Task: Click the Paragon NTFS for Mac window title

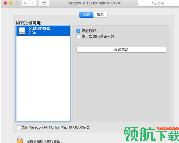Action: pyautogui.click(x=93, y=3)
